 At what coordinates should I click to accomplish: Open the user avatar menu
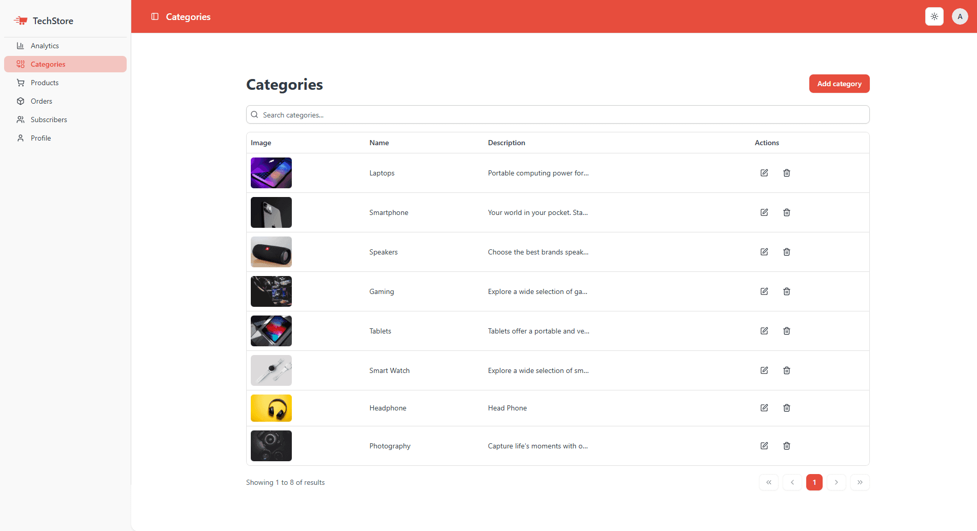[960, 16]
